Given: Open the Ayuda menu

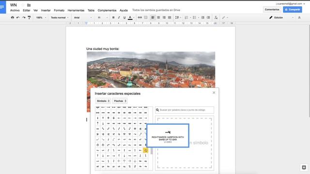Looking at the screenshot, I should (124, 10).
